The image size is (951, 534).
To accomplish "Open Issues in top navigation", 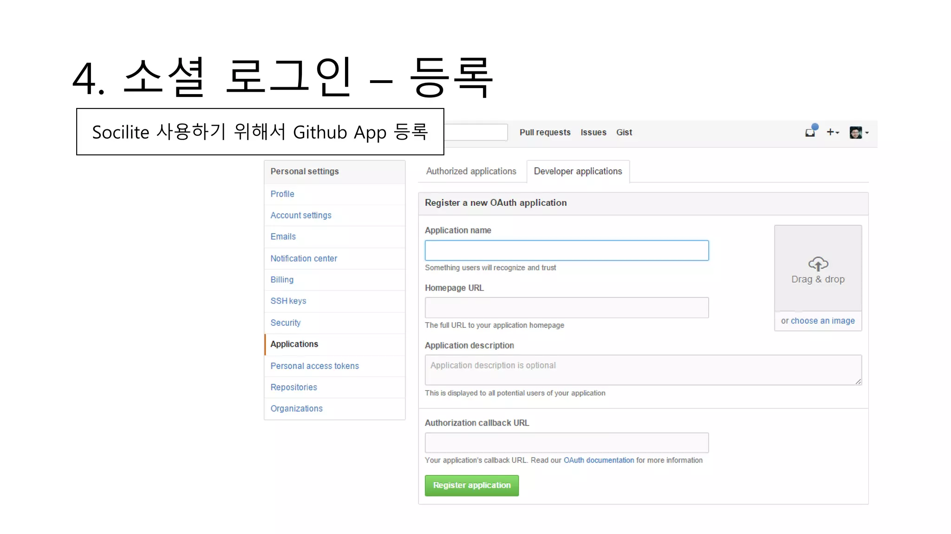I will pos(593,133).
